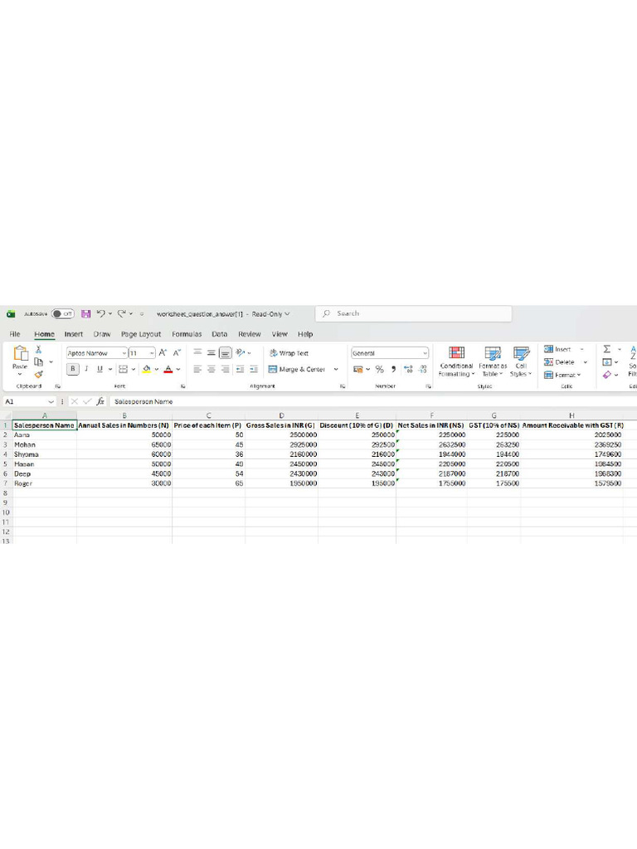Switch to the Formulas tab
637x849 pixels.
(187, 334)
